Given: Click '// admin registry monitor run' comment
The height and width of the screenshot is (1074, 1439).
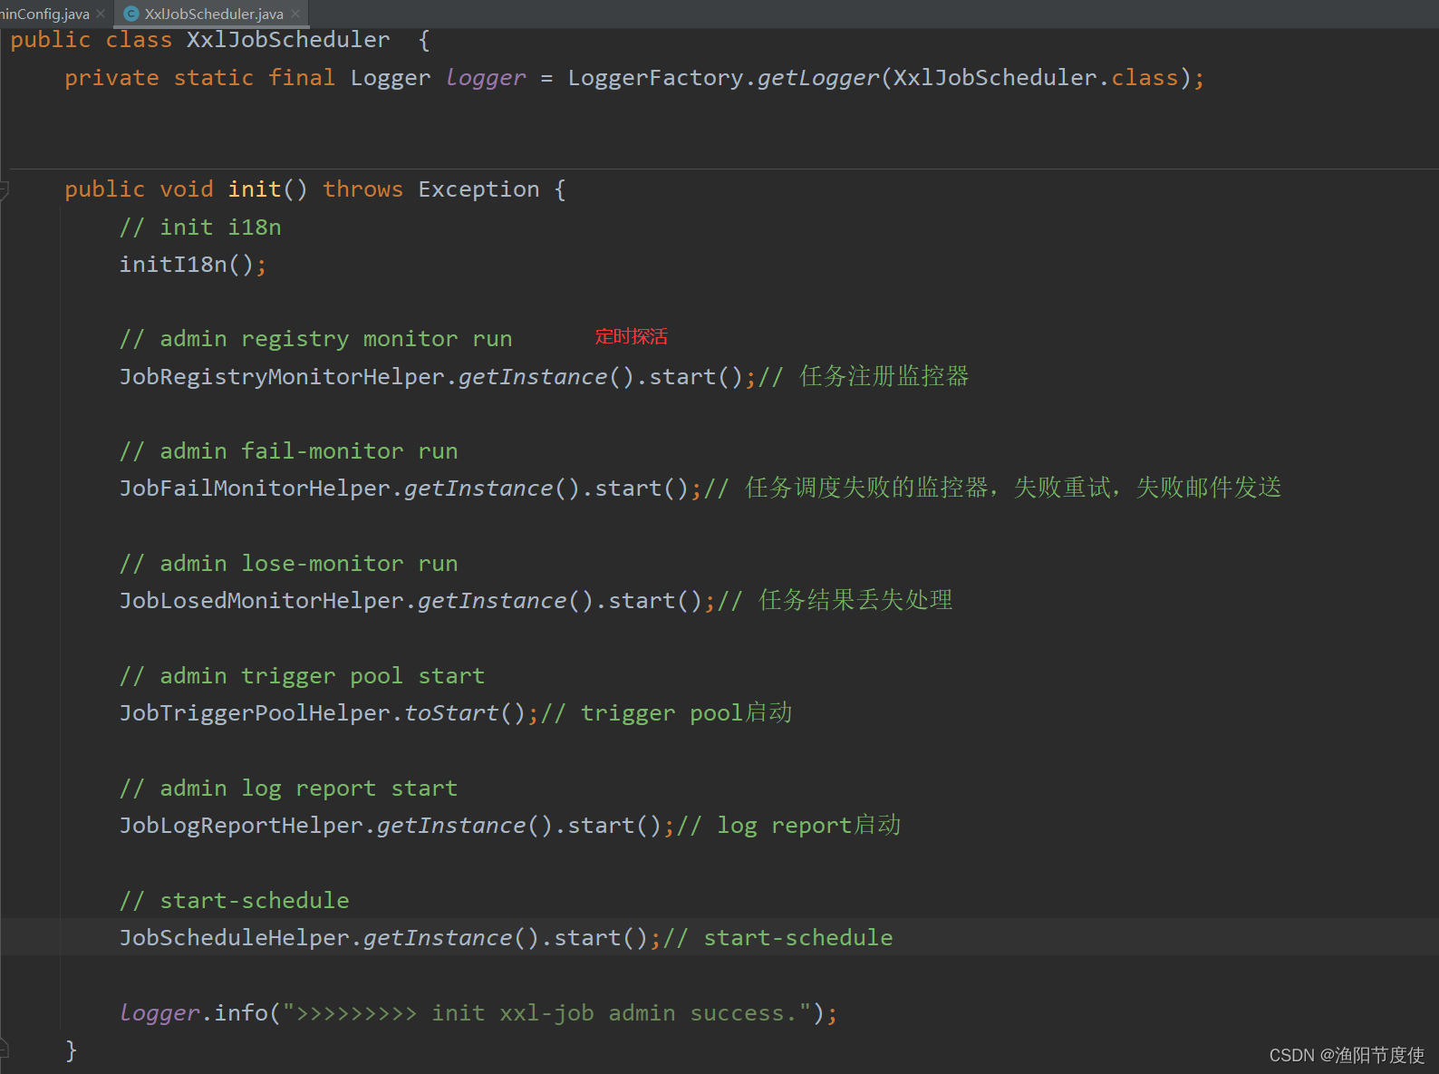Looking at the screenshot, I should tap(316, 339).
